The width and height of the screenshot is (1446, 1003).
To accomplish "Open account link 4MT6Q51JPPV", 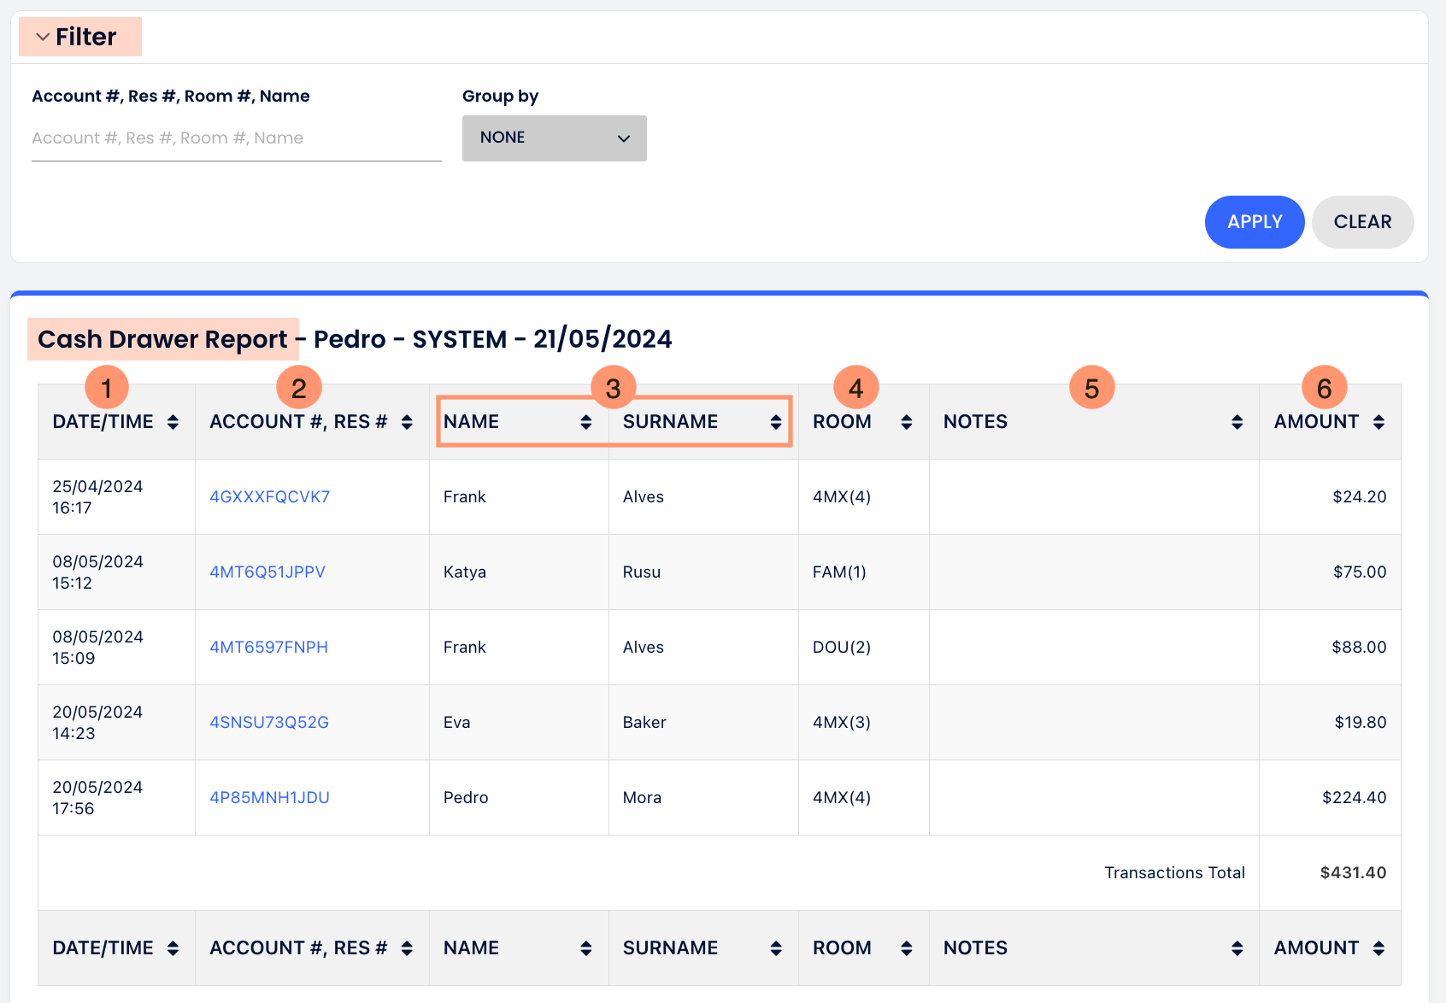I will coord(267,572).
